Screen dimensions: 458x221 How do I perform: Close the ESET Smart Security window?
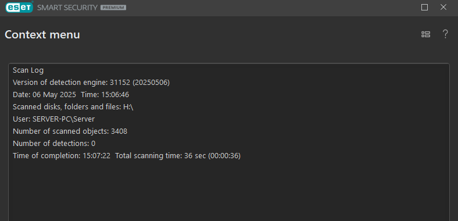443,8
